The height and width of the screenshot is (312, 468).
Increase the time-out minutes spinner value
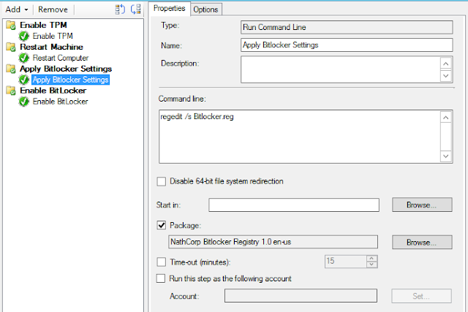[372, 258]
